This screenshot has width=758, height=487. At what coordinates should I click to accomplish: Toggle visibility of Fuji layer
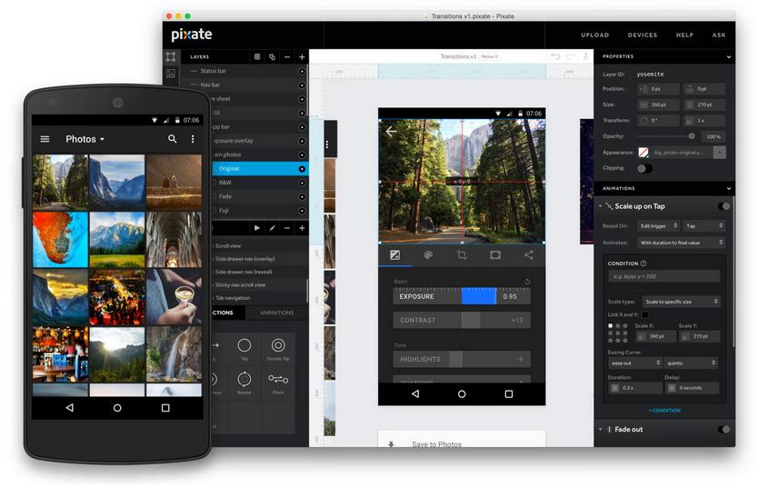302,211
